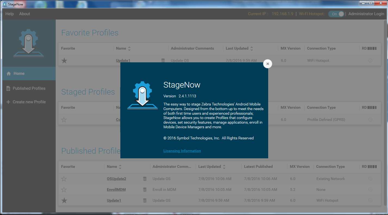Screen dimensions: 388x215
Task: Open the About menu
Action: (x=24, y=14)
